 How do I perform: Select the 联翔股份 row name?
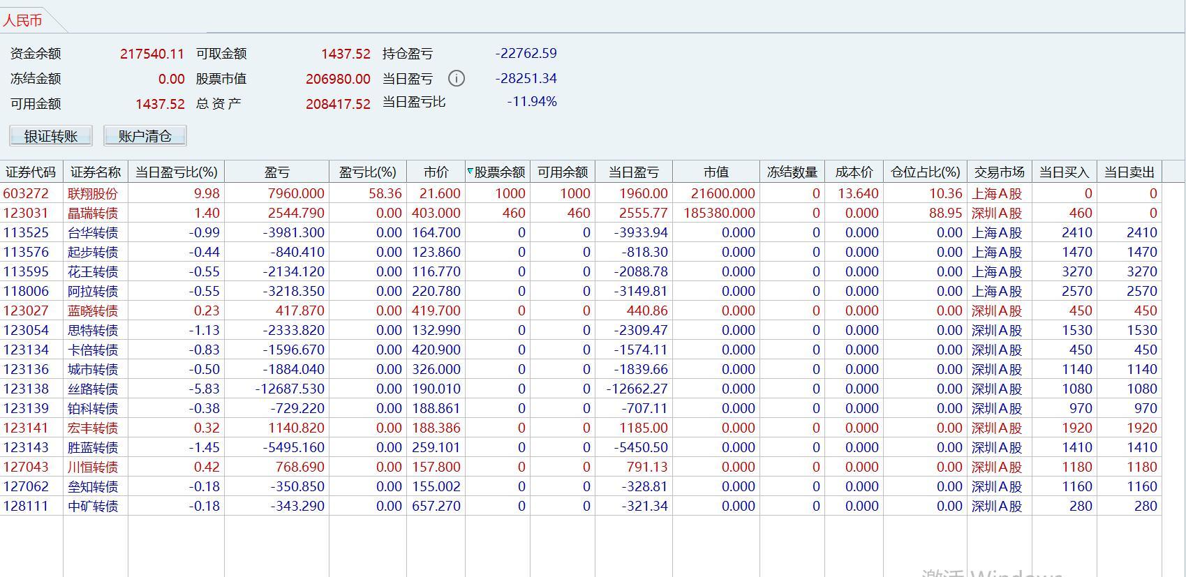[x=93, y=193]
